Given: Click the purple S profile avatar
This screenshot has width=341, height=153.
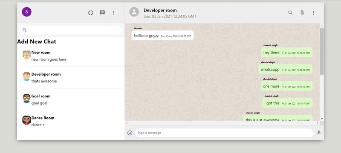Looking at the screenshot, I should [26, 12].
